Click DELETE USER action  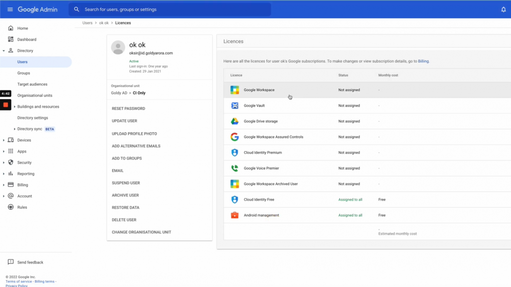[124, 220]
